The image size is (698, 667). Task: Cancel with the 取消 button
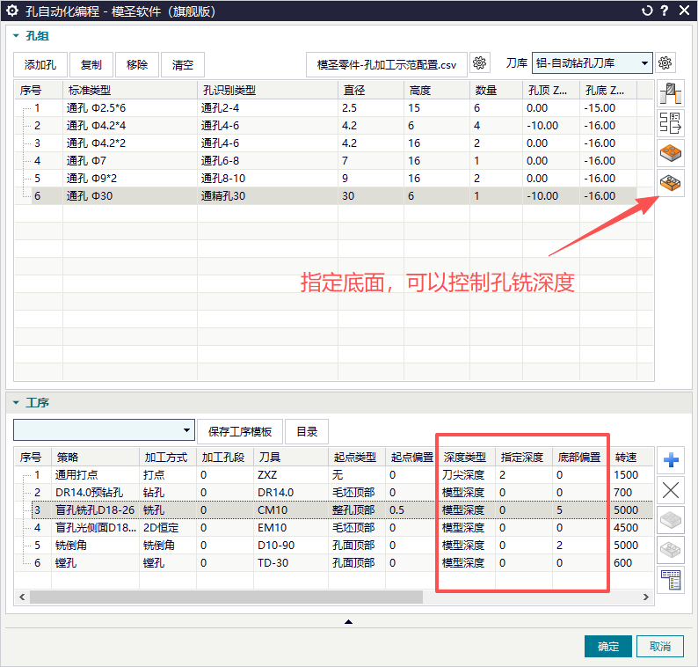659,646
